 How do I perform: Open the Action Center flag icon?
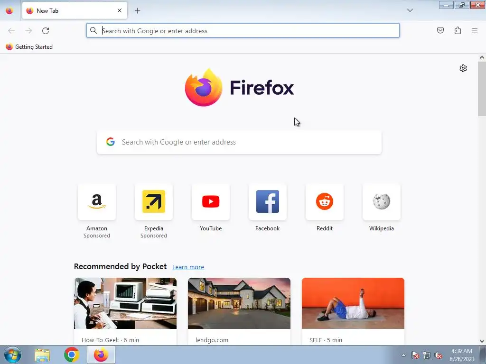[415, 355]
